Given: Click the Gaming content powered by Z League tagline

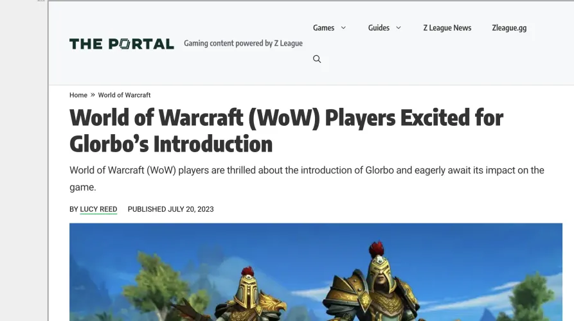Looking at the screenshot, I should [x=243, y=43].
